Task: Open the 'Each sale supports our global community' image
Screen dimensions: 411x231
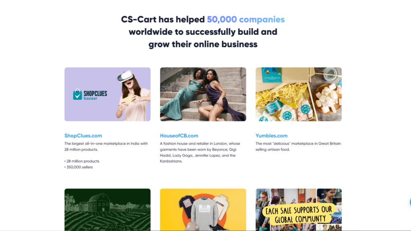Action: pos(299,209)
